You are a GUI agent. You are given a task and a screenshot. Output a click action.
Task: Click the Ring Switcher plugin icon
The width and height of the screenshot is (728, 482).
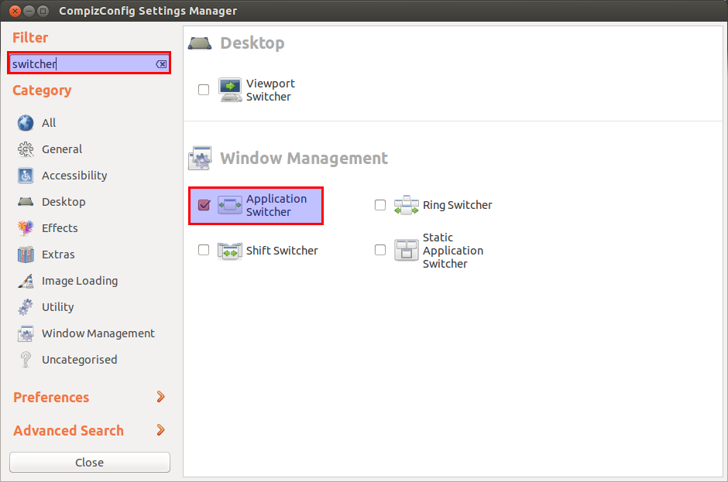[x=407, y=205]
